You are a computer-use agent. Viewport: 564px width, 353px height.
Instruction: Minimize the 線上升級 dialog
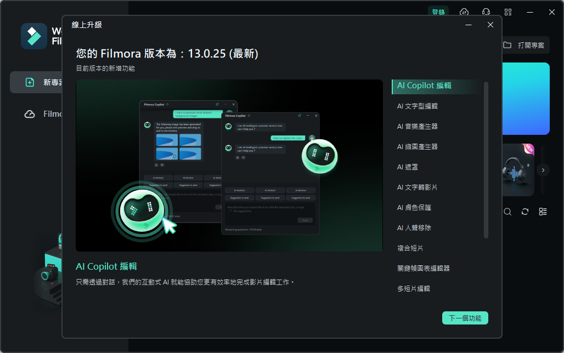click(x=469, y=25)
